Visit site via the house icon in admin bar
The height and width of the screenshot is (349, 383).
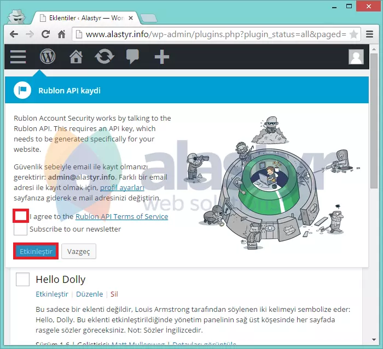pyautogui.click(x=76, y=57)
